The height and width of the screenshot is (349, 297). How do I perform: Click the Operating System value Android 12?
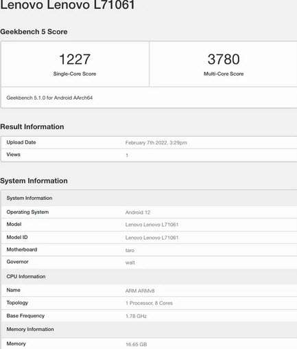coord(138,212)
